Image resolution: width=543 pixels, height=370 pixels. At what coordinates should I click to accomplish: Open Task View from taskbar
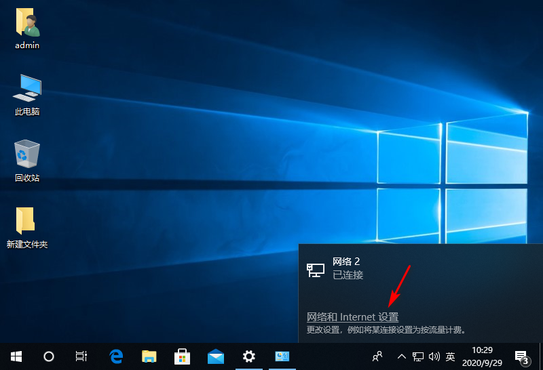point(81,356)
